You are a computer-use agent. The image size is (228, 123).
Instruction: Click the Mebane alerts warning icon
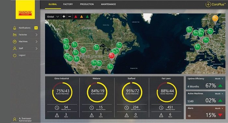coord(92,115)
